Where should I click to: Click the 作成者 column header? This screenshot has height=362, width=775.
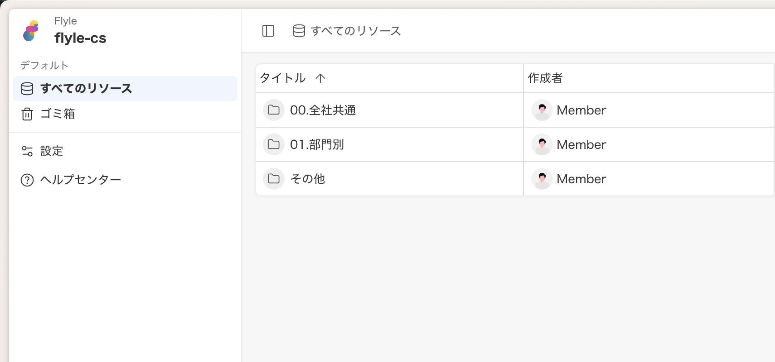pyautogui.click(x=545, y=78)
